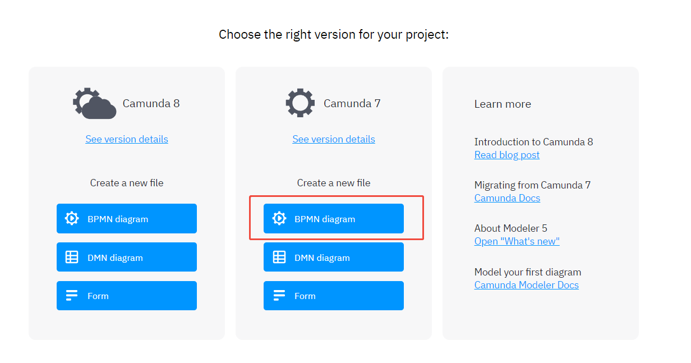Open the Camunda Modeler Docs link
The height and width of the screenshot is (363, 691).
pyautogui.click(x=527, y=285)
